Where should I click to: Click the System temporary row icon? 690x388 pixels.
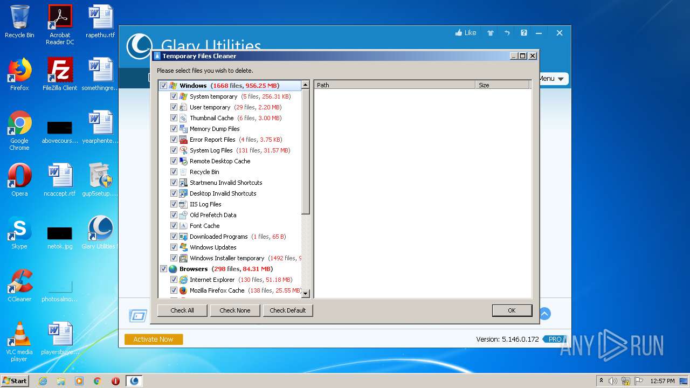click(x=183, y=96)
